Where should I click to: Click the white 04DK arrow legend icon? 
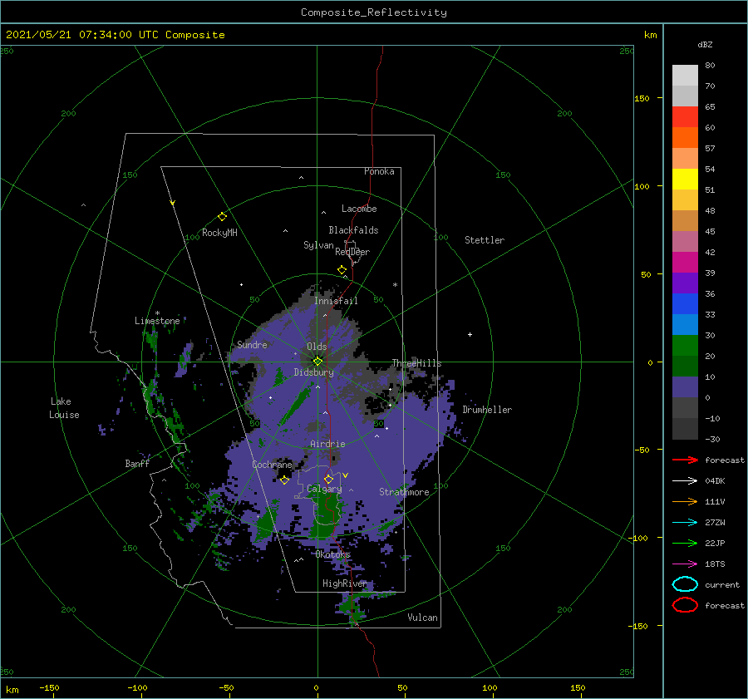tap(685, 481)
